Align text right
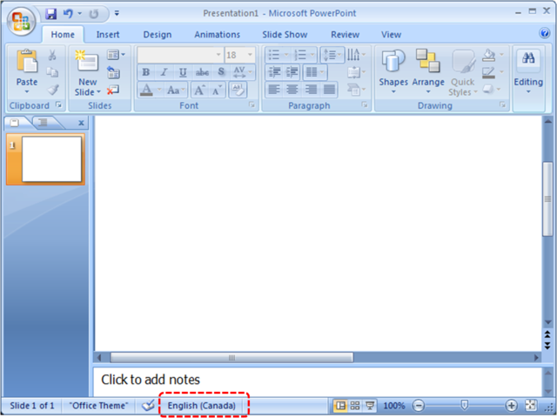557x418 pixels. (x=311, y=90)
